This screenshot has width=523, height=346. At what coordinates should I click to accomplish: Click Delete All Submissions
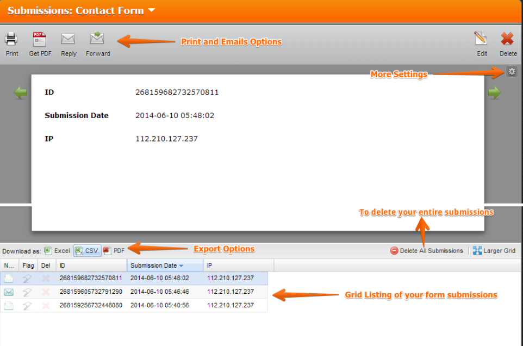coord(427,251)
